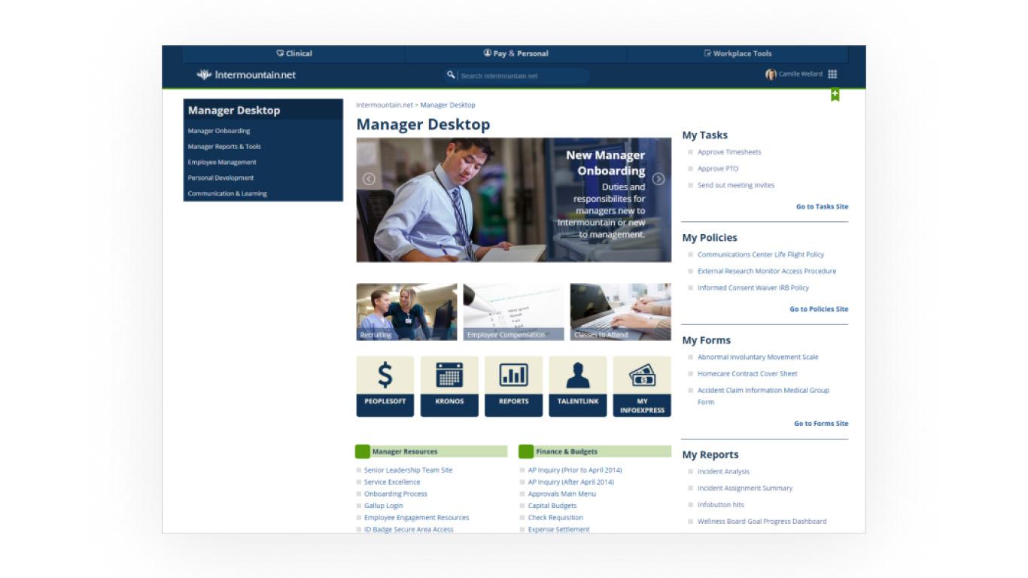Viewport: 1028px width, 578px height.
Task: Go to next carousel slide arrow
Action: click(658, 179)
